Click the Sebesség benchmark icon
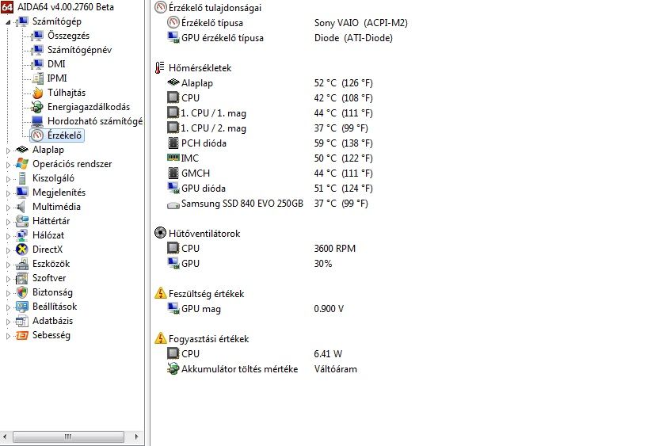Viewport: 659px width, 446px height. point(22,335)
